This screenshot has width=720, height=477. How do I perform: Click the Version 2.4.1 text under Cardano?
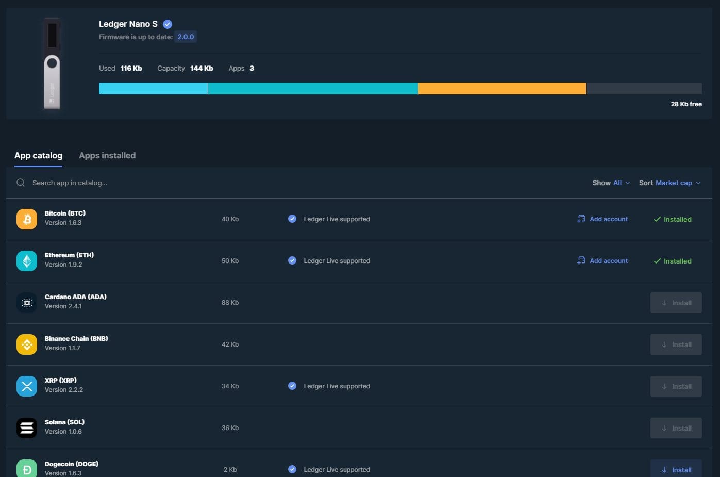(63, 306)
